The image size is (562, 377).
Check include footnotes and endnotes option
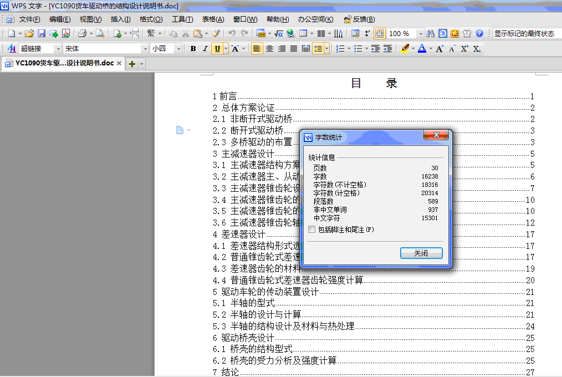[312, 230]
